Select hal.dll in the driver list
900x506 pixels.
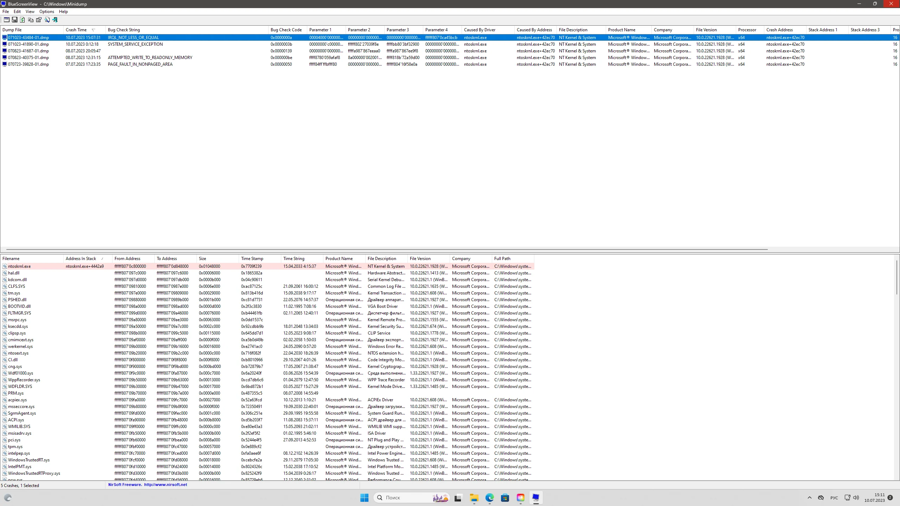[14, 273]
